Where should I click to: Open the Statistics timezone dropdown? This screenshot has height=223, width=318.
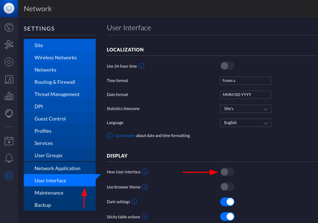coord(245,109)
